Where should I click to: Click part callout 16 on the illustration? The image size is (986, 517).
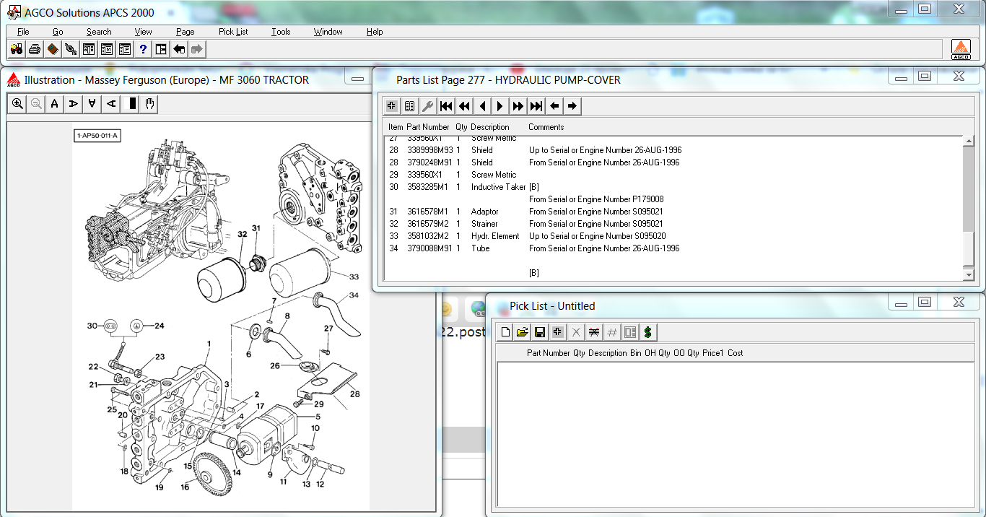click(185, 487)
